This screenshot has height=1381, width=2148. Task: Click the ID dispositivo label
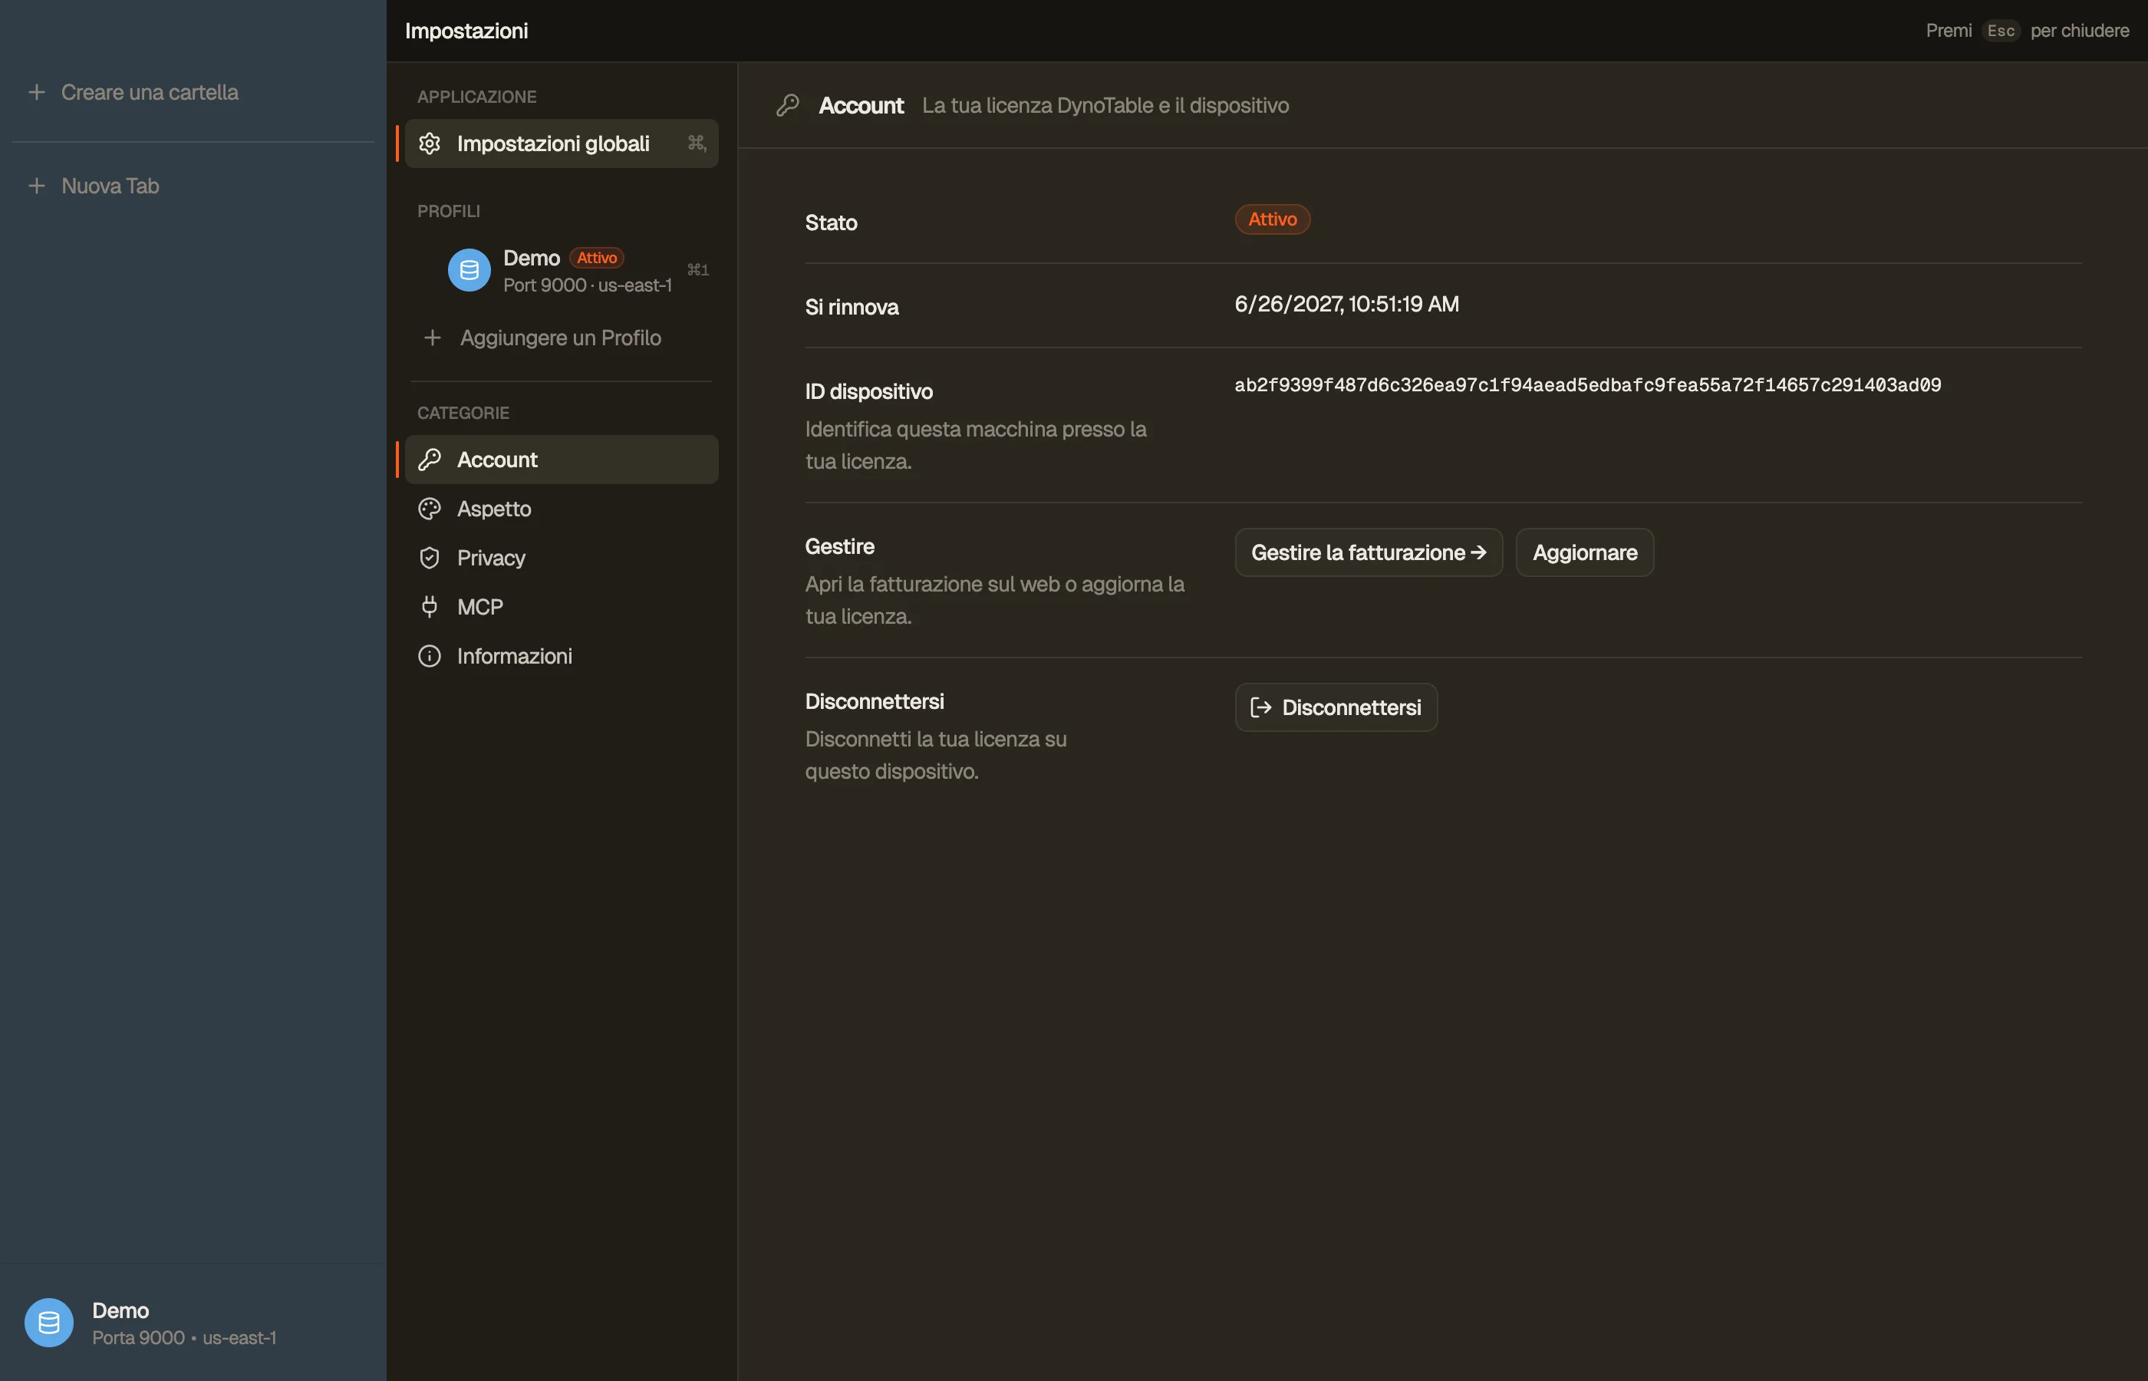(x=868, y=392)
